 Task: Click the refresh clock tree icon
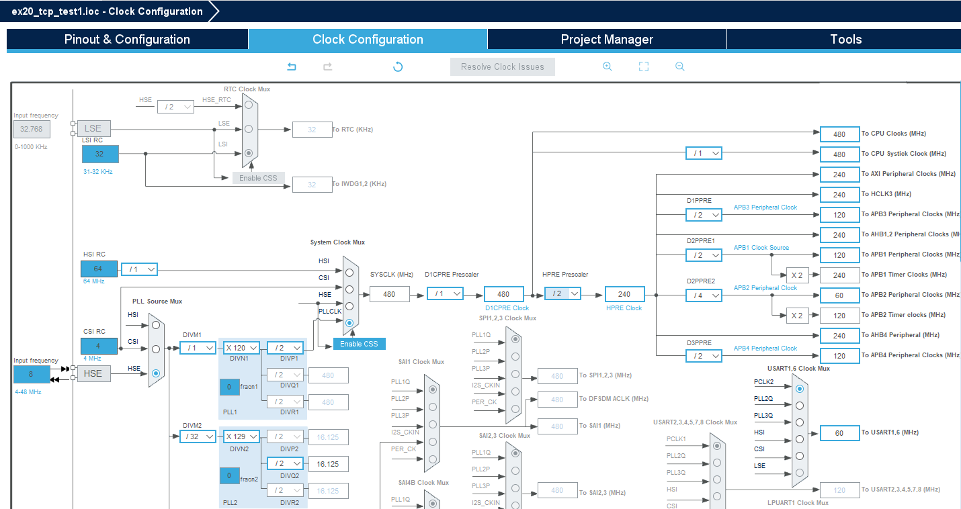[398, 66]
